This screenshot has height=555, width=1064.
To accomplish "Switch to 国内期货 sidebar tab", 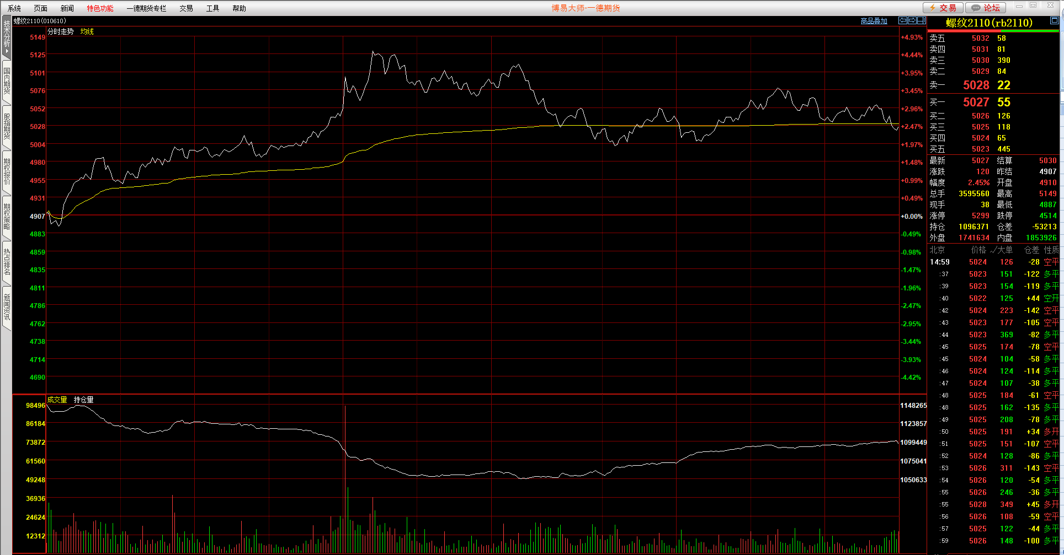I will pyautogui.click(x=7, y=81).
